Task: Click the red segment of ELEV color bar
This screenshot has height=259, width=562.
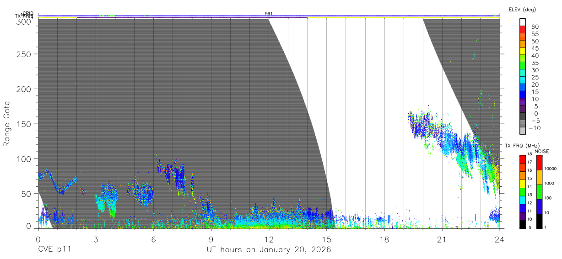Action: point(523,28)
